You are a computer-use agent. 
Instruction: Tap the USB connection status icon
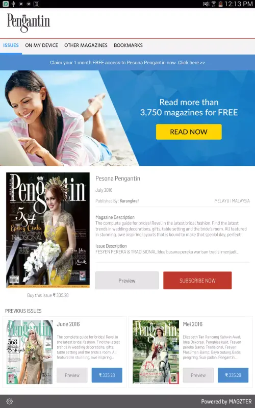pyautogui.click(x=13, y=4)
